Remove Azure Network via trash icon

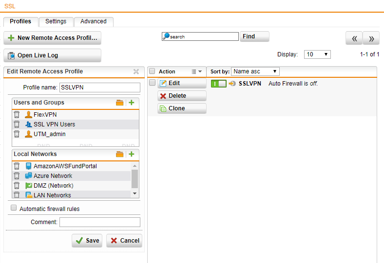(17, 176)
